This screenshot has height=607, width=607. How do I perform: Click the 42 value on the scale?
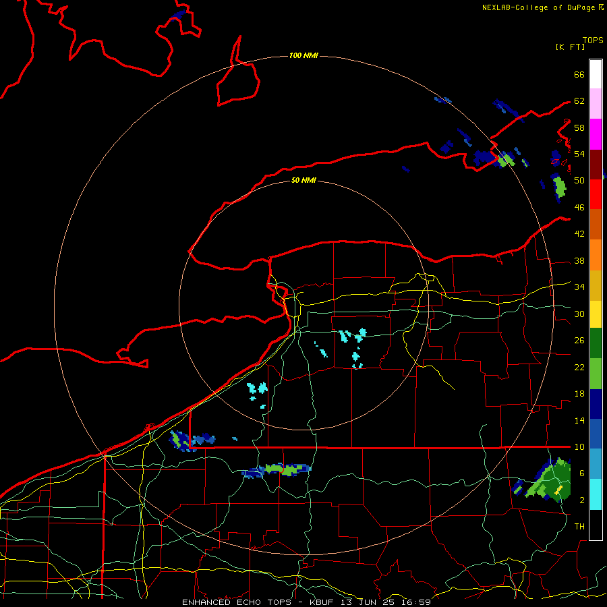click(x=579, y=234)
